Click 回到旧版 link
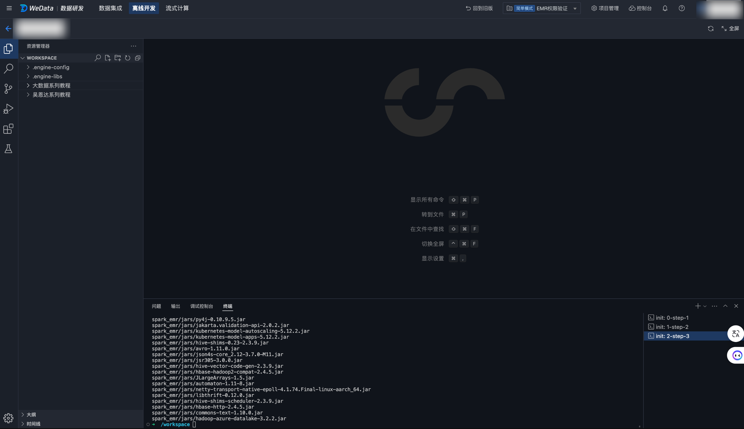Screen dimensions: 744x429 479,8
